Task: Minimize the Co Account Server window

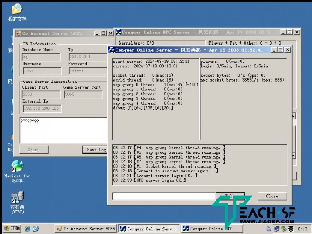Action: pyautogui.click(x=97, y=33)
